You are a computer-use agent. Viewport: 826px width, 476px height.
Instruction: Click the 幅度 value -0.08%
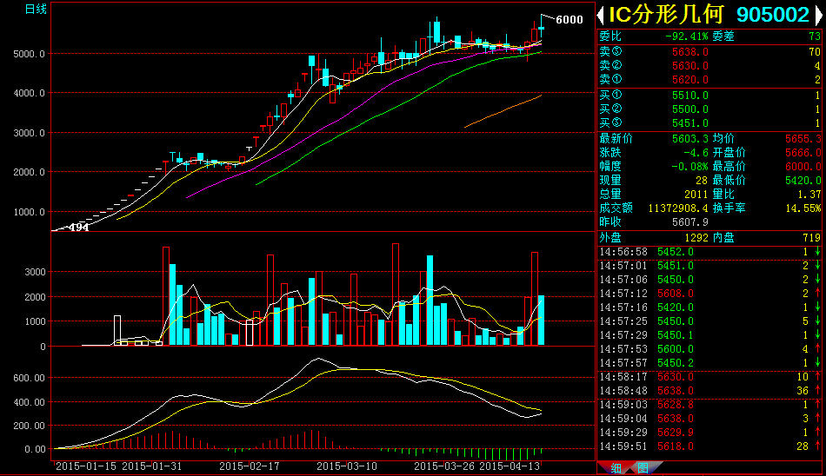[689, 167]
